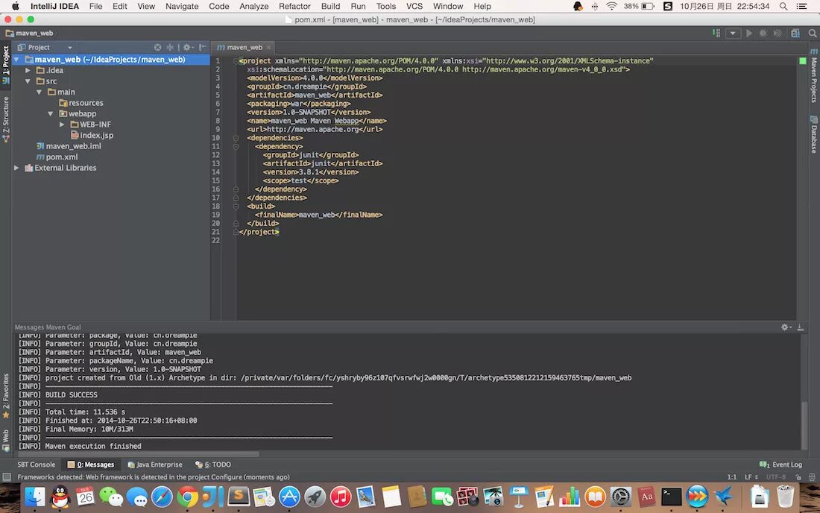Expand the WEB-INF folder arrow
The height and width of the screenshot is (513, 820).
(x=62, y=125)
